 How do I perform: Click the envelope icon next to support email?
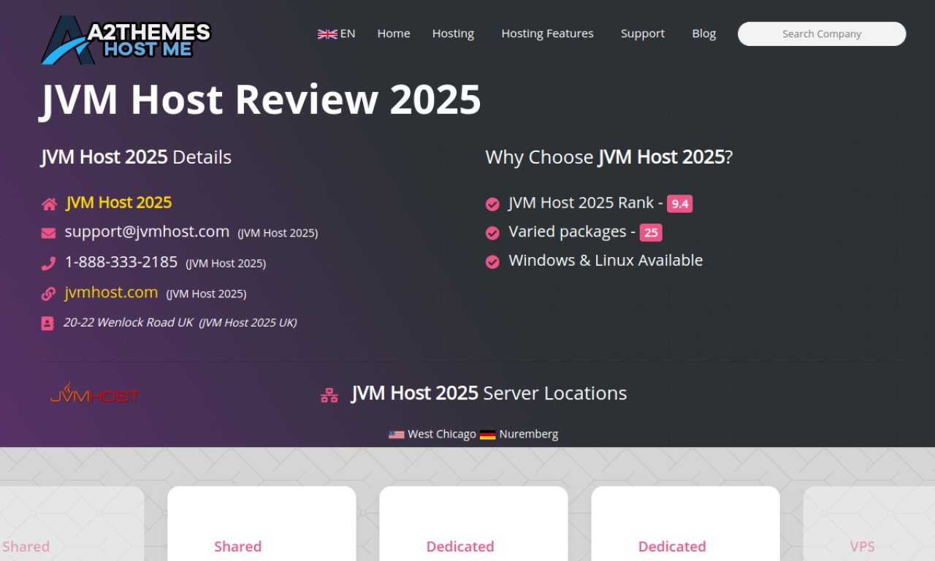[48, 233]
